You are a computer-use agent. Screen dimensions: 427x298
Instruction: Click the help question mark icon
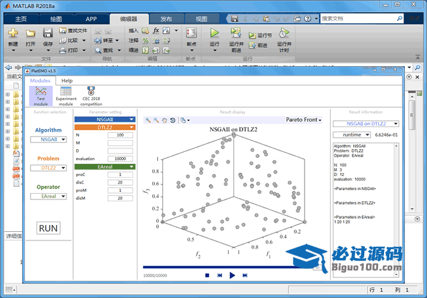coord(308,18)
